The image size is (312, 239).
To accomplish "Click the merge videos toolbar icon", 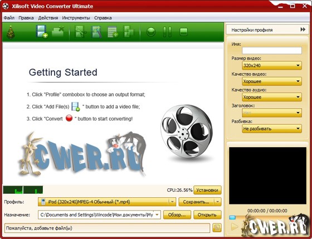I will [129, 31].
